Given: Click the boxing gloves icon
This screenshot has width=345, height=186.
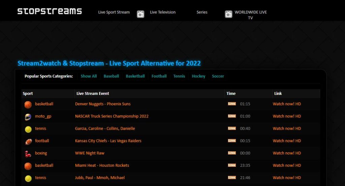Looking at the screenshot, I should [x=28, y=154].
